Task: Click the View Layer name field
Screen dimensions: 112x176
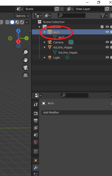Action: click(x=89, y=9)
